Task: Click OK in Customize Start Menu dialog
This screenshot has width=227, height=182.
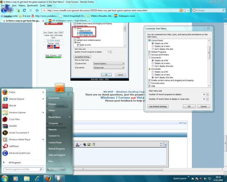Action: pos(189,106)
